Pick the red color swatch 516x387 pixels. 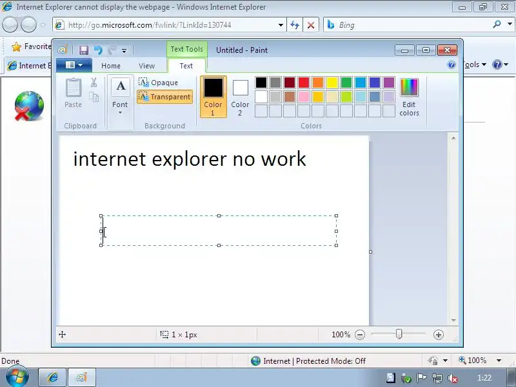click(x=304, y=83)
